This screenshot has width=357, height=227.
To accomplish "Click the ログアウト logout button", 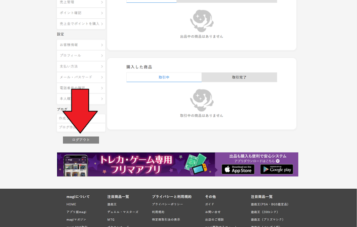I will (81, 140).
